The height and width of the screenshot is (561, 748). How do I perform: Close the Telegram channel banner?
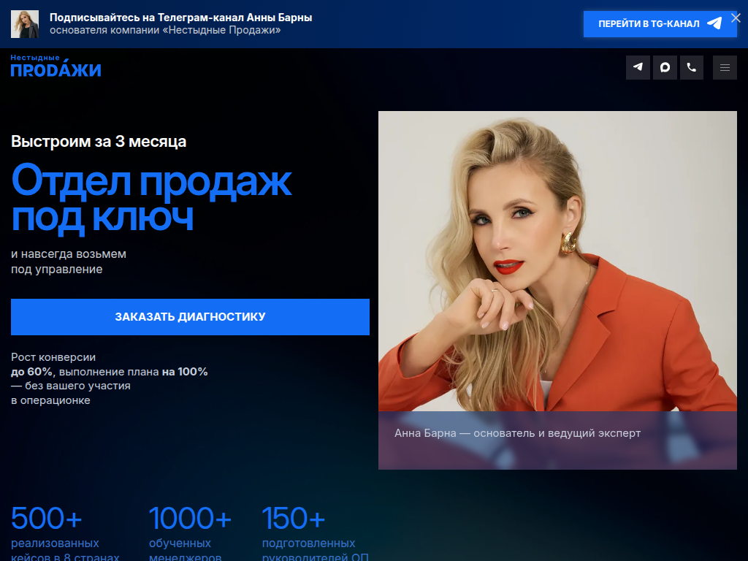click(736, 18)
